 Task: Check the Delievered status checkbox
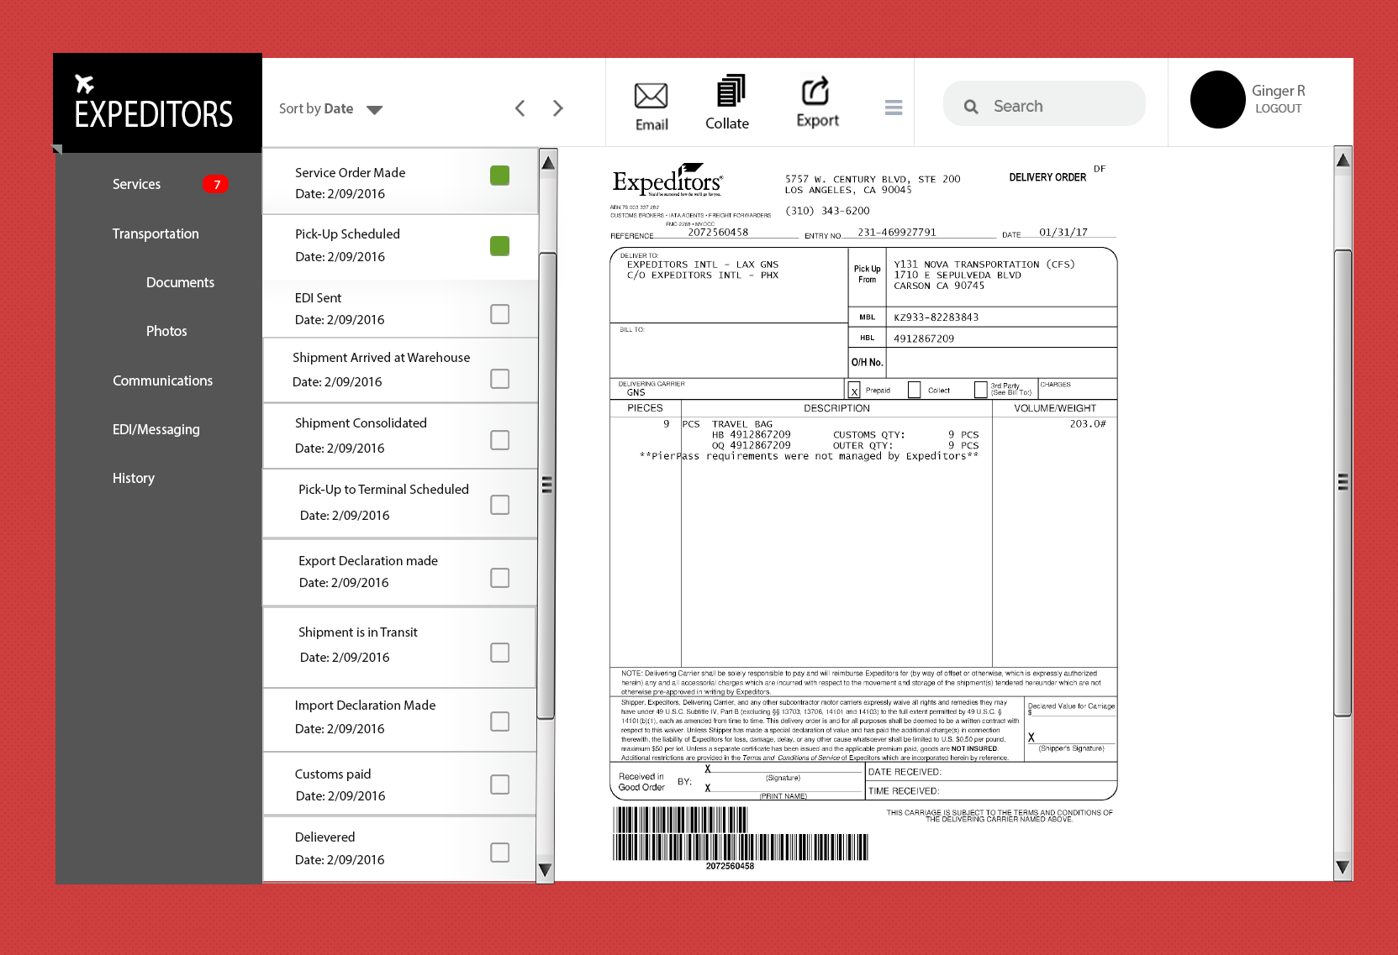coord(500,853)
